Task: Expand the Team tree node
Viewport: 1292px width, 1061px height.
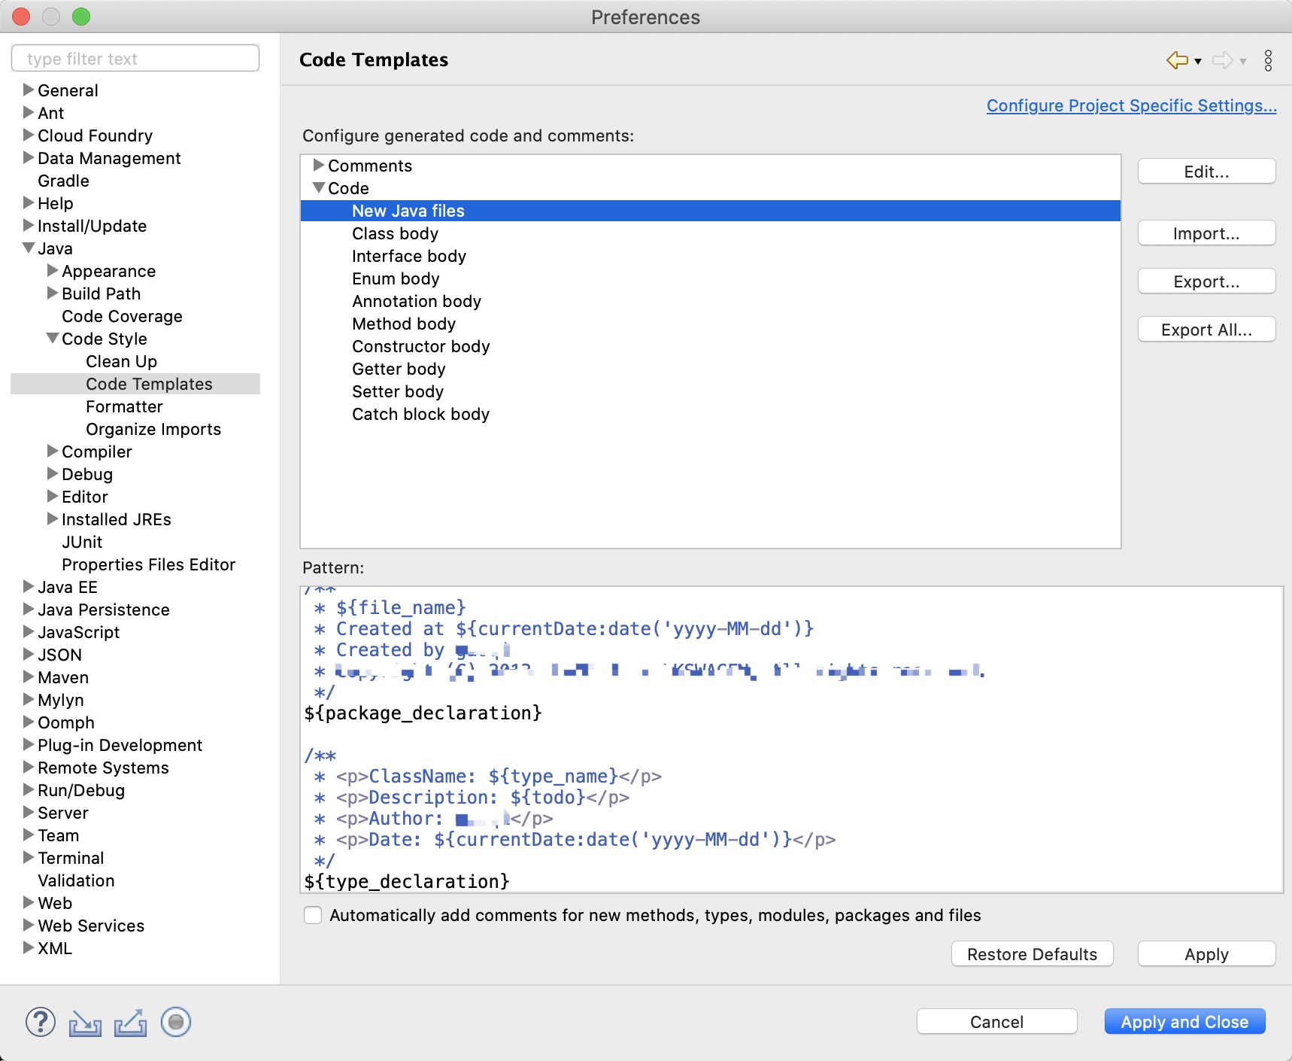Action: pyautogui.click(x=29, y=835)
